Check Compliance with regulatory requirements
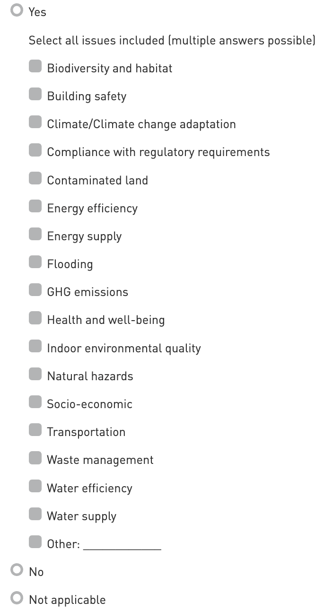Image resolution: width=333 pixels, height=611 pixels. click(35, 150)
